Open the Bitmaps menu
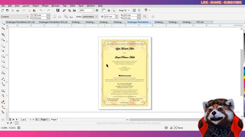This screenshot has width=245, height=137. (56, 6)
